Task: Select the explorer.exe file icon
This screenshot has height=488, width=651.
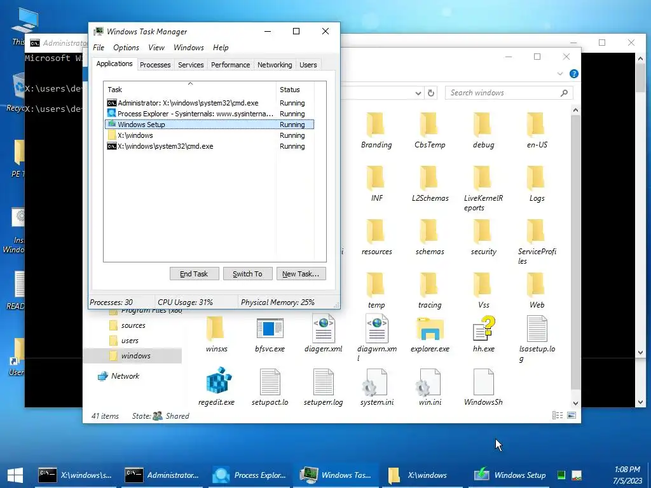Action: 430,329
